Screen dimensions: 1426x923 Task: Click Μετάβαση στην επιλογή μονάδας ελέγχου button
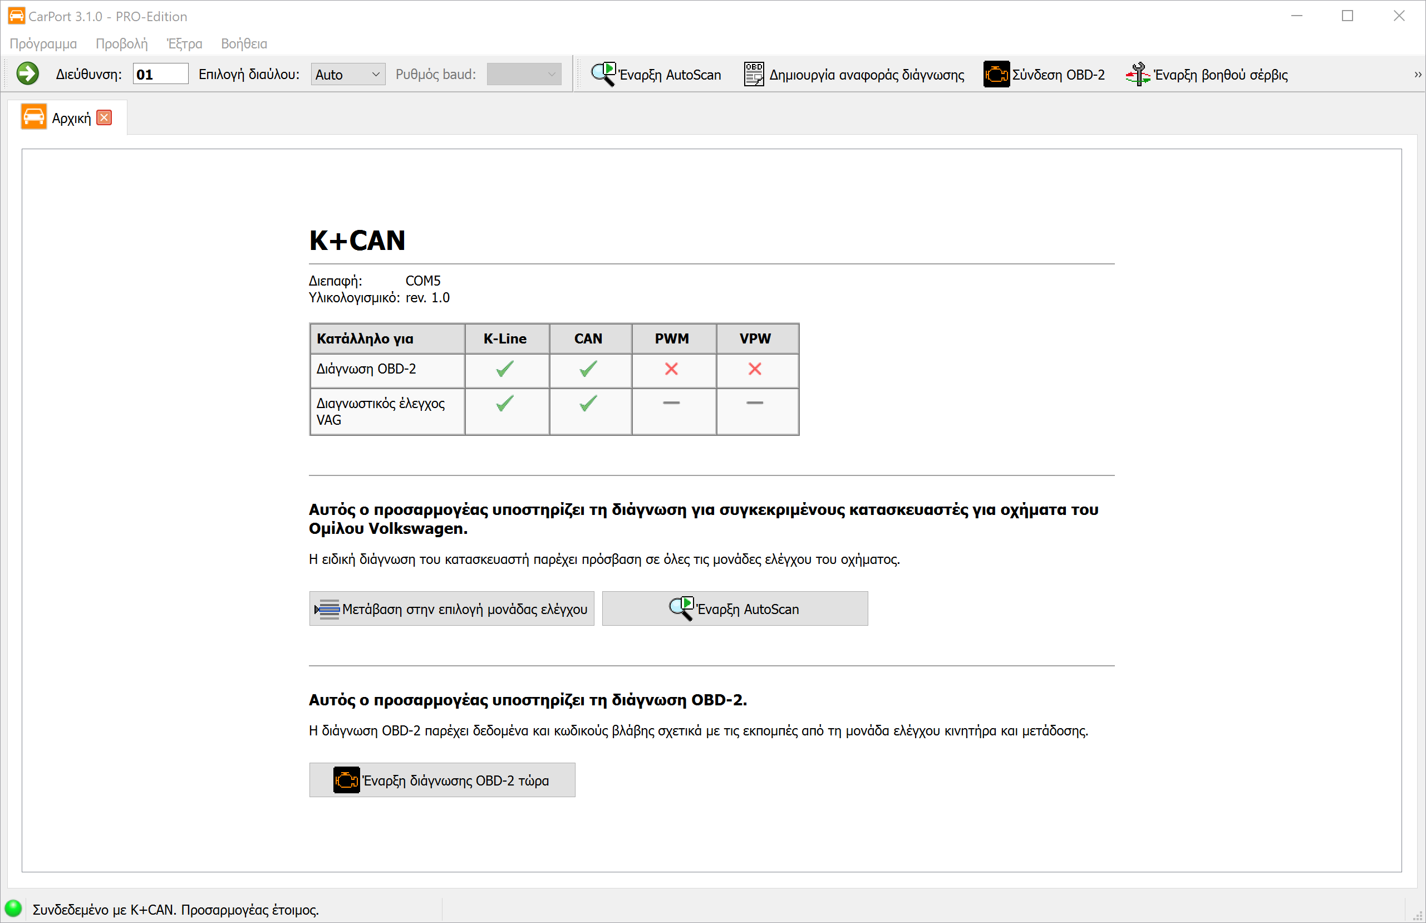451,608
